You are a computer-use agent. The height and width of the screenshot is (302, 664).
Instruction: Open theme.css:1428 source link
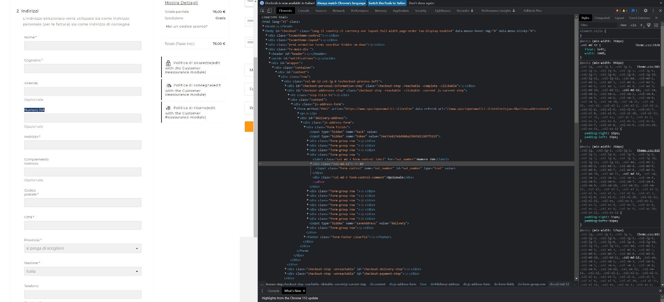647,45
